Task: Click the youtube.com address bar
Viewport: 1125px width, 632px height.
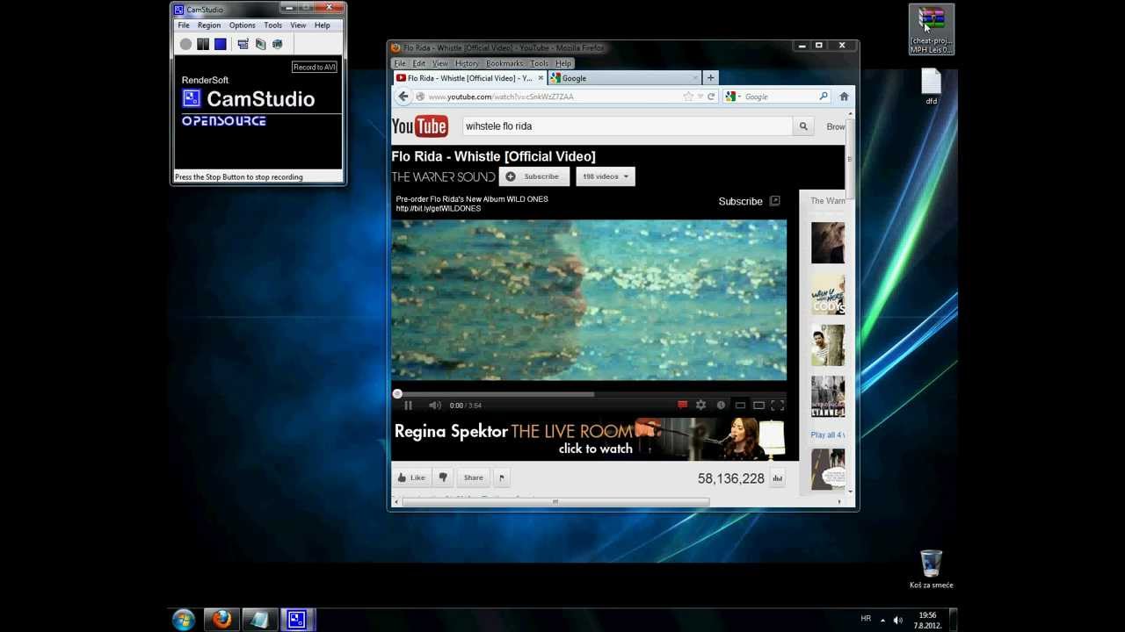Action: coord(554,97)
